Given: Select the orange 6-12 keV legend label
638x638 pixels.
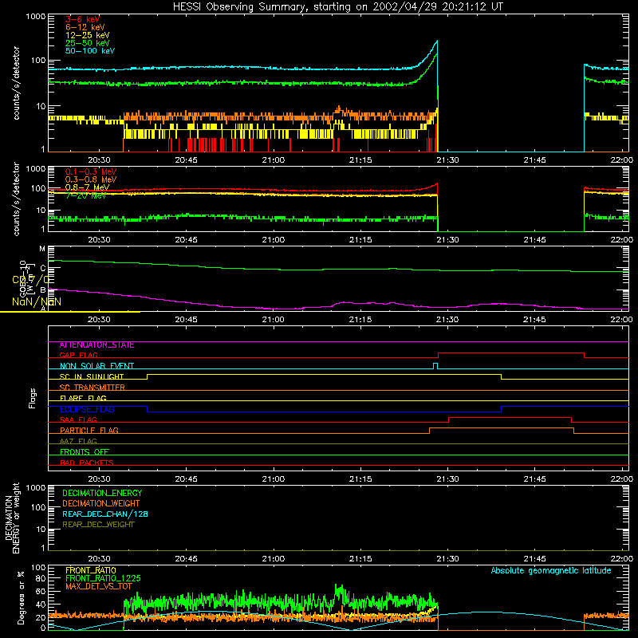Looking at the screenshot, I should [85, 27].
